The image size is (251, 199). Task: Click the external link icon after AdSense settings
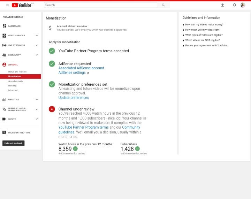tap(88, 73)
